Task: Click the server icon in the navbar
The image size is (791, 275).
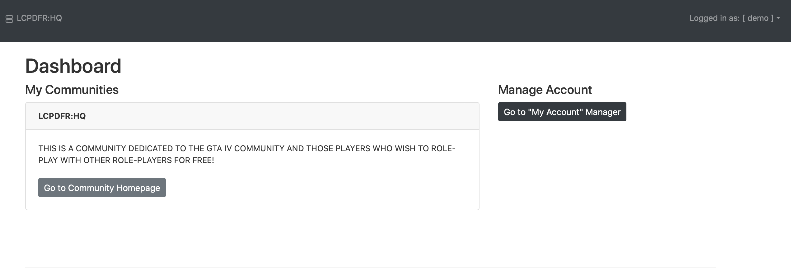Action: coord(9,19)
